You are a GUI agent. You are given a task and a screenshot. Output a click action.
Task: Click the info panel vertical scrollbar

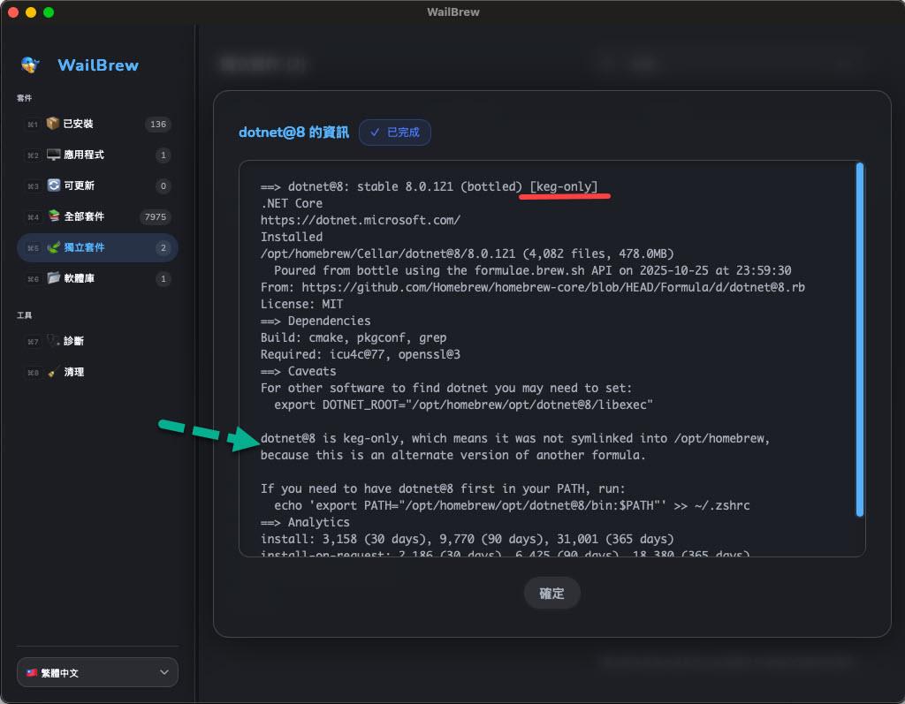[x=860, y=340]
